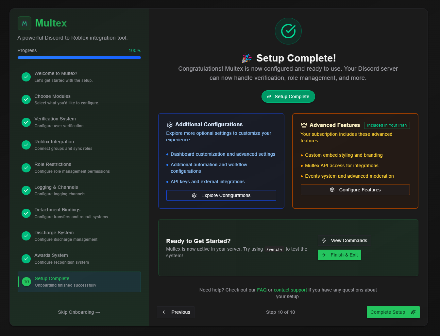Click the /verify command code snippet
The height and width of the screenshot is (336, 440).
274,249
